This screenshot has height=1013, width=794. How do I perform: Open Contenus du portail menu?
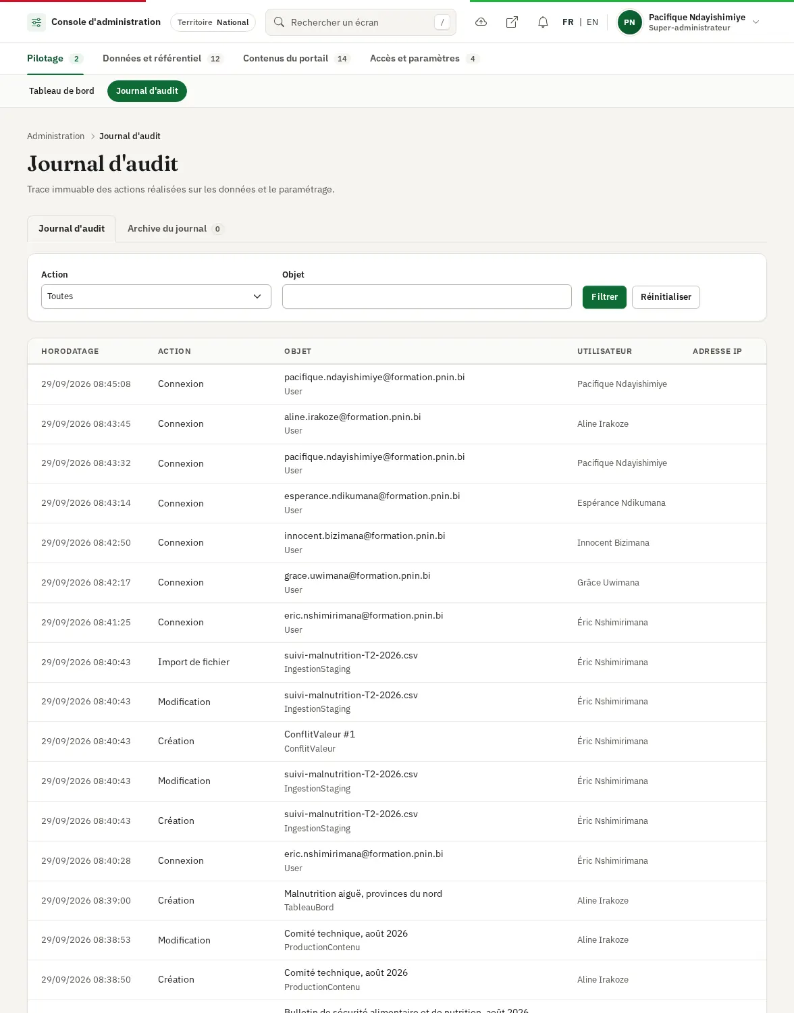(296, 59)
